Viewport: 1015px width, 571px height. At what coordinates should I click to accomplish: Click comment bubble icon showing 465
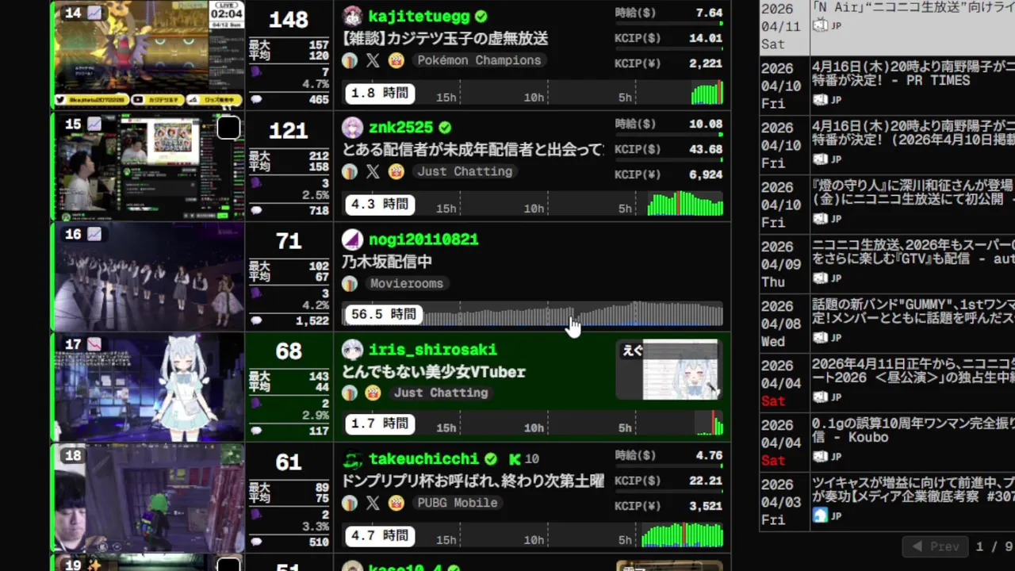[x=256, y=99]
